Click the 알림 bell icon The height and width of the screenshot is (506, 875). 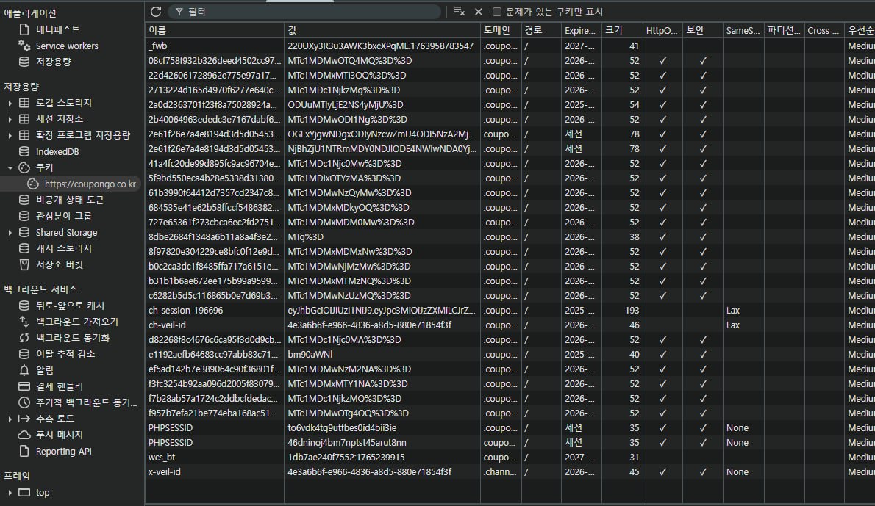click(24, 370)
